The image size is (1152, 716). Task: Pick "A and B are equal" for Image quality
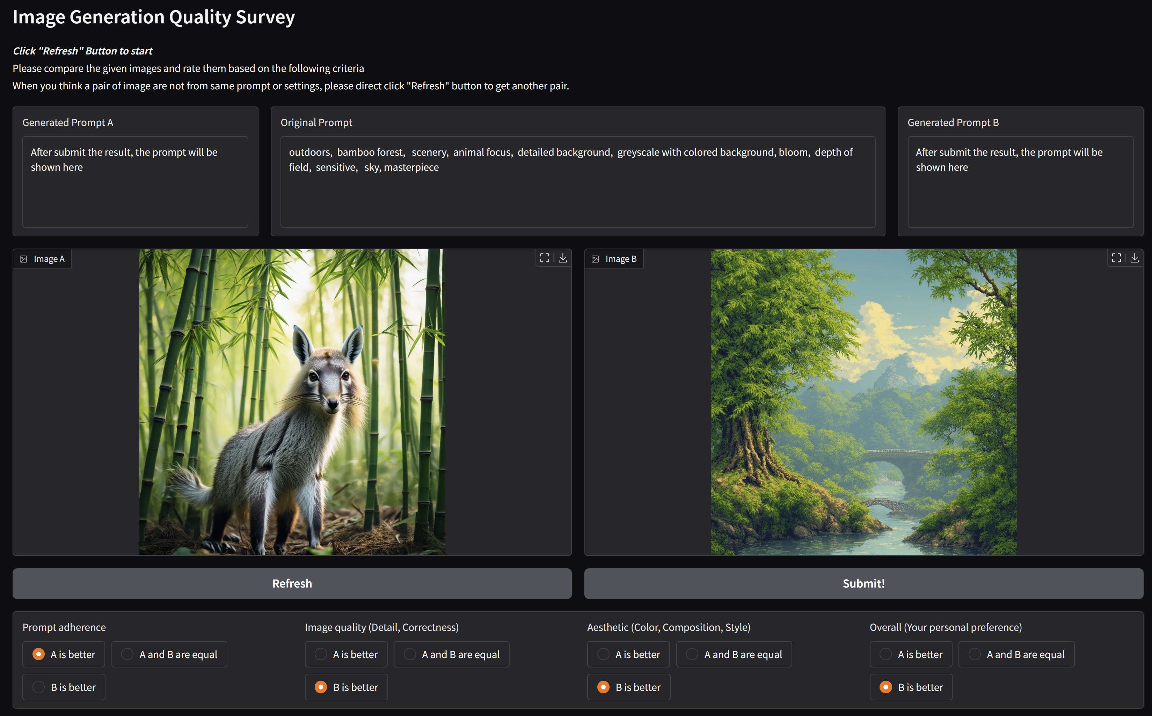tap(410, 655)
